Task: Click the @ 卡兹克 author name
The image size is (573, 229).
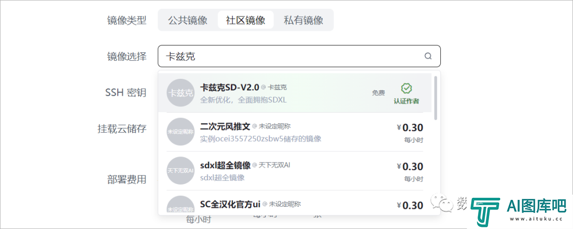Action: tap(274, 87)
